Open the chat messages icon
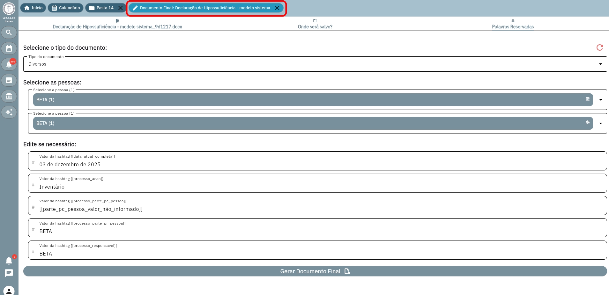The width and height of the screenshot is (609, 295). pos(9,273)
